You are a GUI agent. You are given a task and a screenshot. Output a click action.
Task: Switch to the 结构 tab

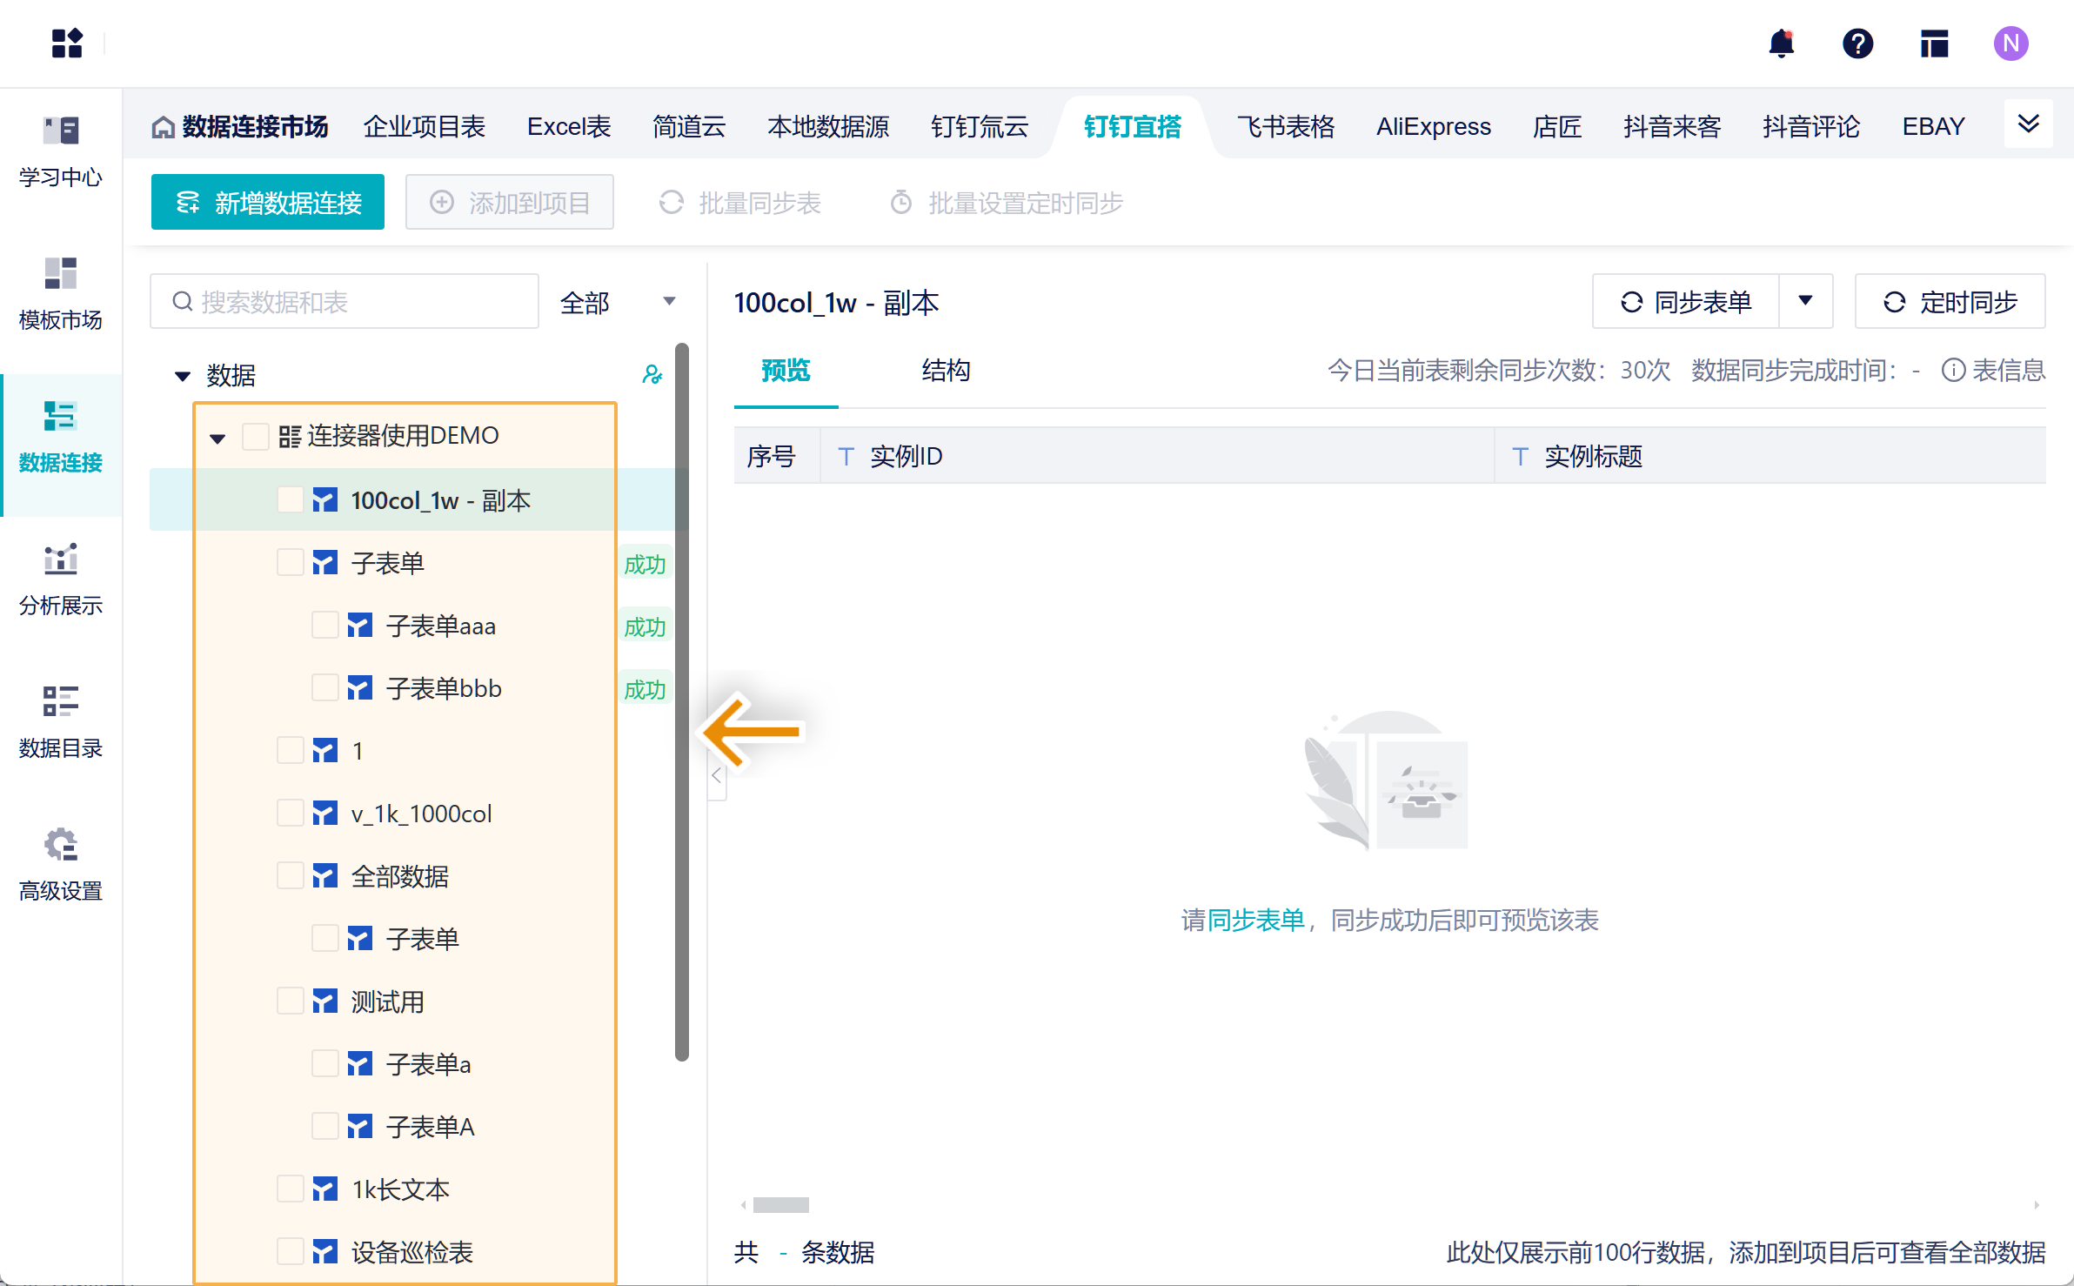(x=946, y=371)
